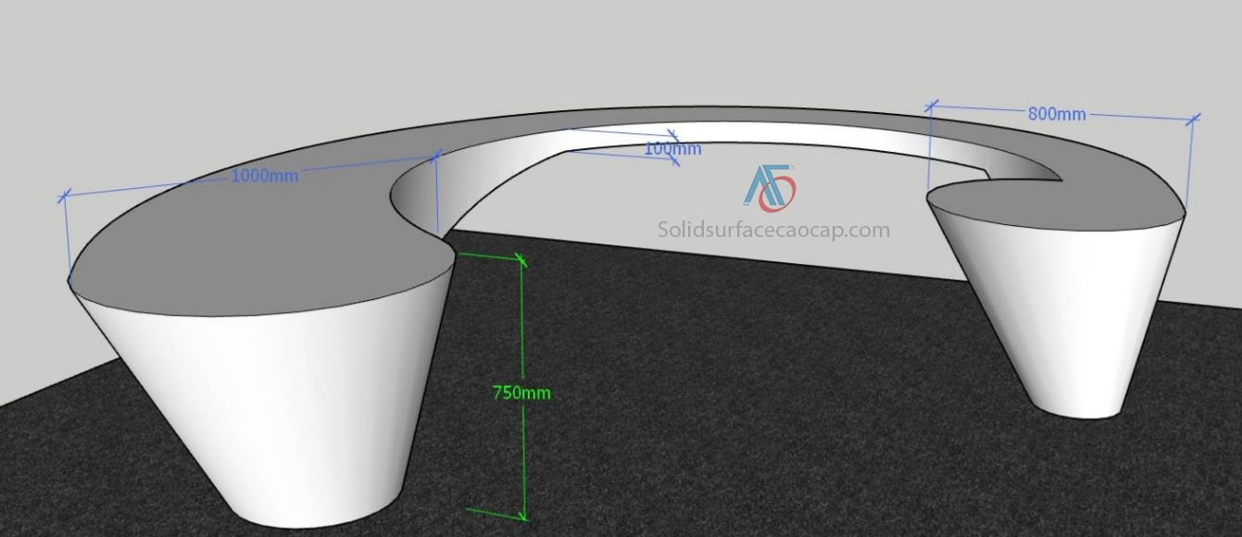Viewport: 1242px width, 537px height.
Task: Click the 100mm thickness dimension label
Action: click(672, 148)
